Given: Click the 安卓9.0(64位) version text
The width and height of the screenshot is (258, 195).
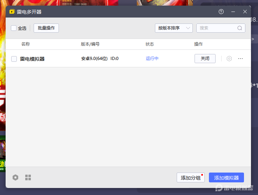Looking at the screenshot, I should click(x=94, y=59).
